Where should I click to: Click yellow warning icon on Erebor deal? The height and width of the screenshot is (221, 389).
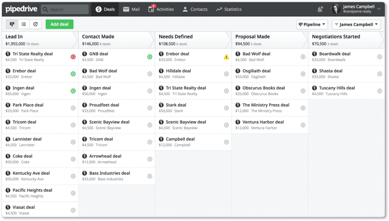(x=226, y=57)
